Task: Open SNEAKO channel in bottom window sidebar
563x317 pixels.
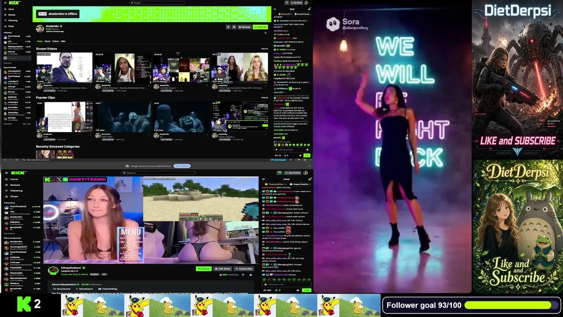Action: point(22,222)
